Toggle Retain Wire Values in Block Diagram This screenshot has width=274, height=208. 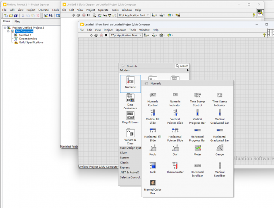[x=100, y=15]
